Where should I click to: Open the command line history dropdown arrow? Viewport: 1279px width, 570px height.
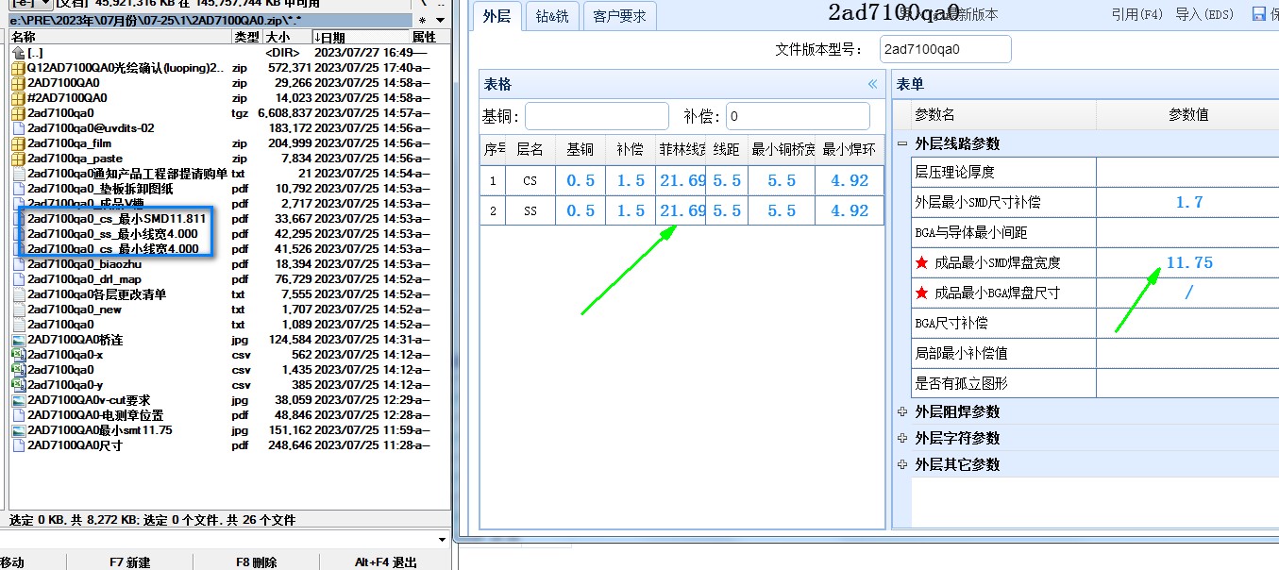click(444, 540)
